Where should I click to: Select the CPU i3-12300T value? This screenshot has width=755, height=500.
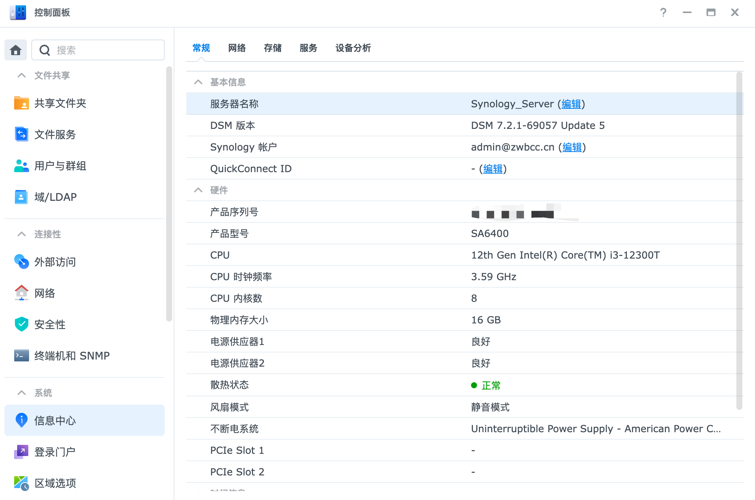pos(565,255)
